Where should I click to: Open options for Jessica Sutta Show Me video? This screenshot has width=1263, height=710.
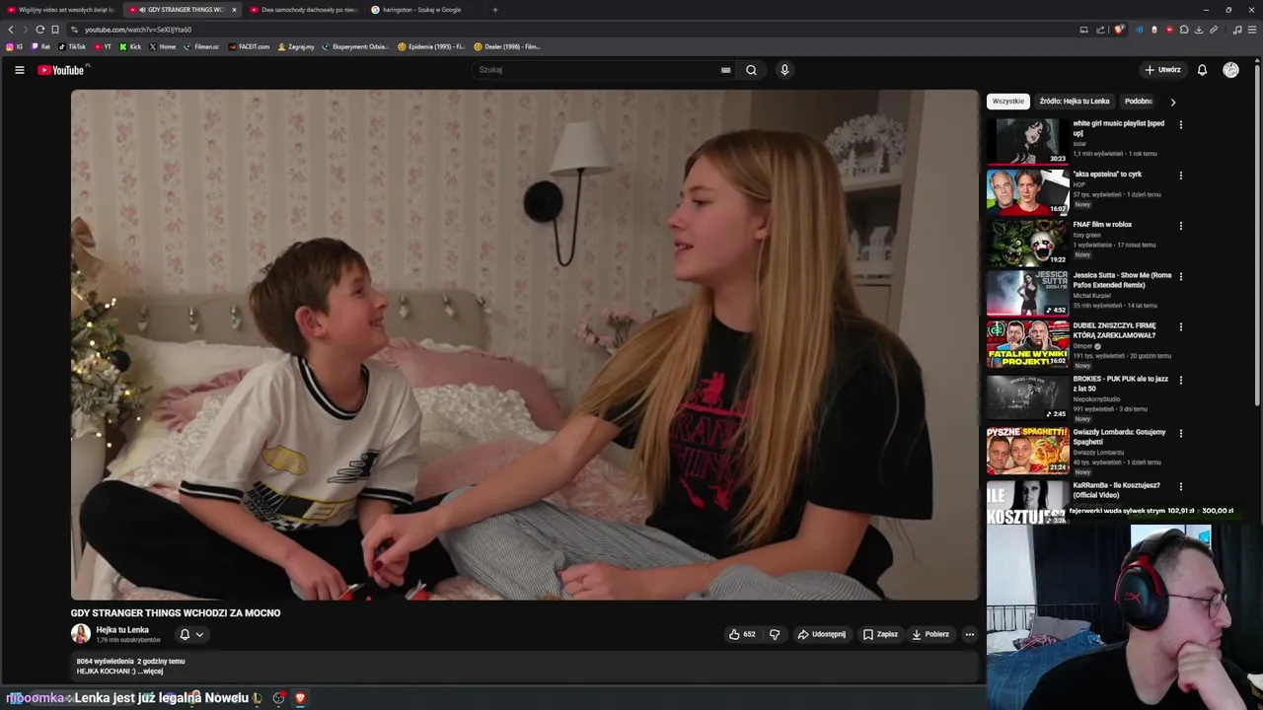1180,277
